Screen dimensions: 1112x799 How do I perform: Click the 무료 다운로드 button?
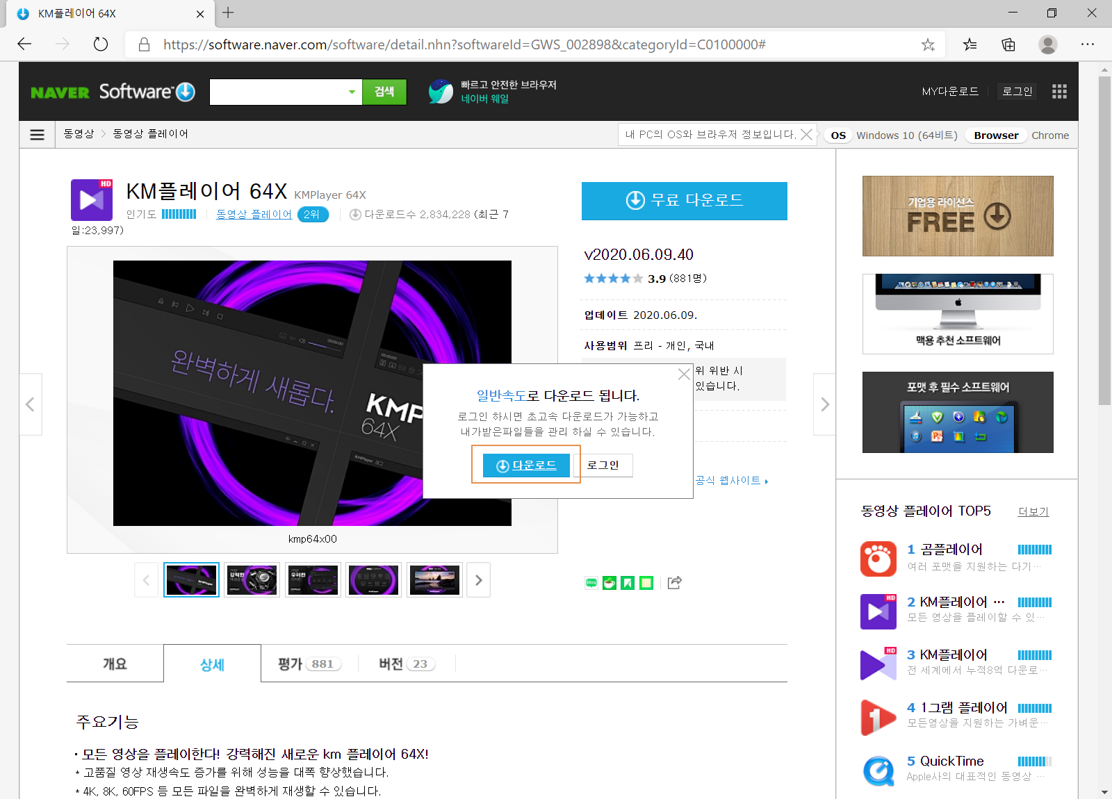click(685, 201)
